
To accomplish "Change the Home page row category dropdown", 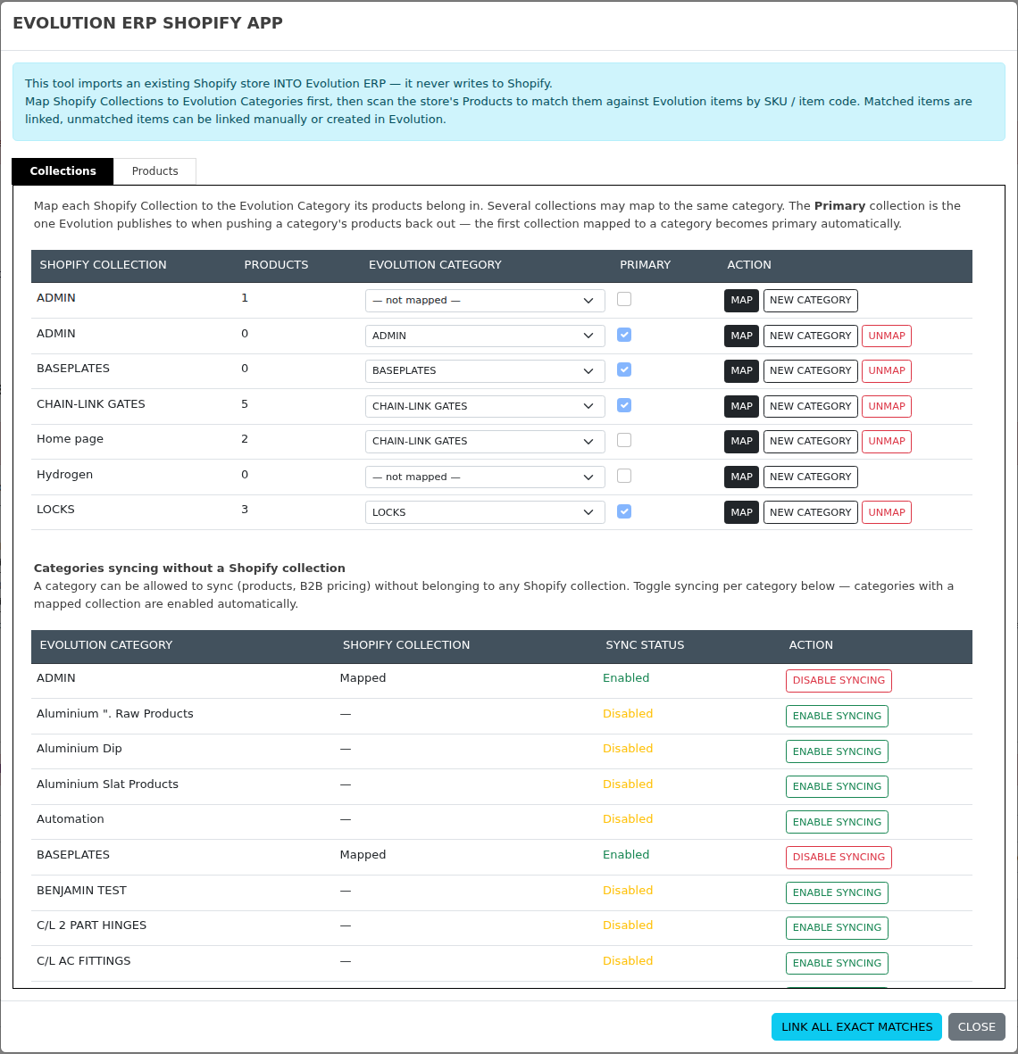I will [485, 441].
